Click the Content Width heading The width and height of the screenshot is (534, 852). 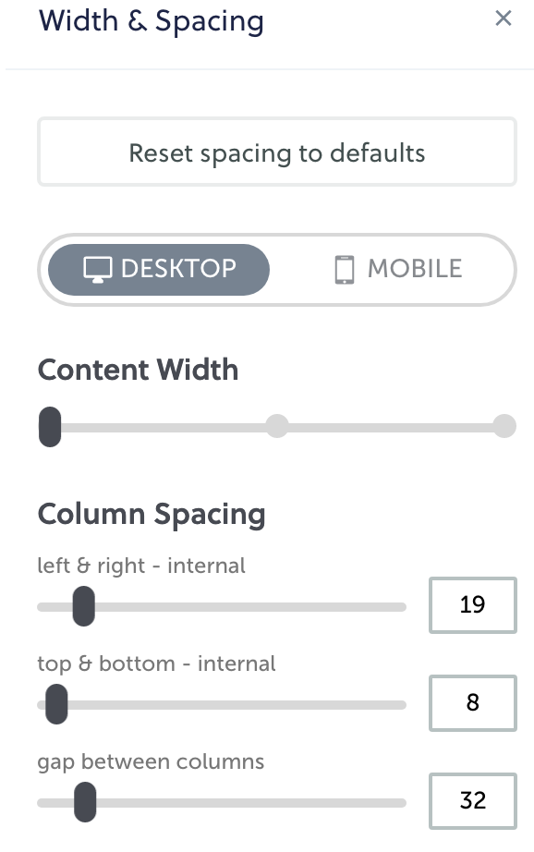138,370
